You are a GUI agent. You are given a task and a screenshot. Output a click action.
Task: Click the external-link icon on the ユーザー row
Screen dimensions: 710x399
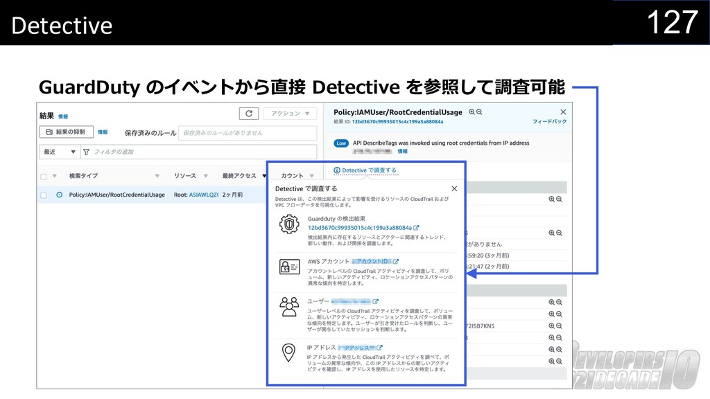(x=375, y=301)
